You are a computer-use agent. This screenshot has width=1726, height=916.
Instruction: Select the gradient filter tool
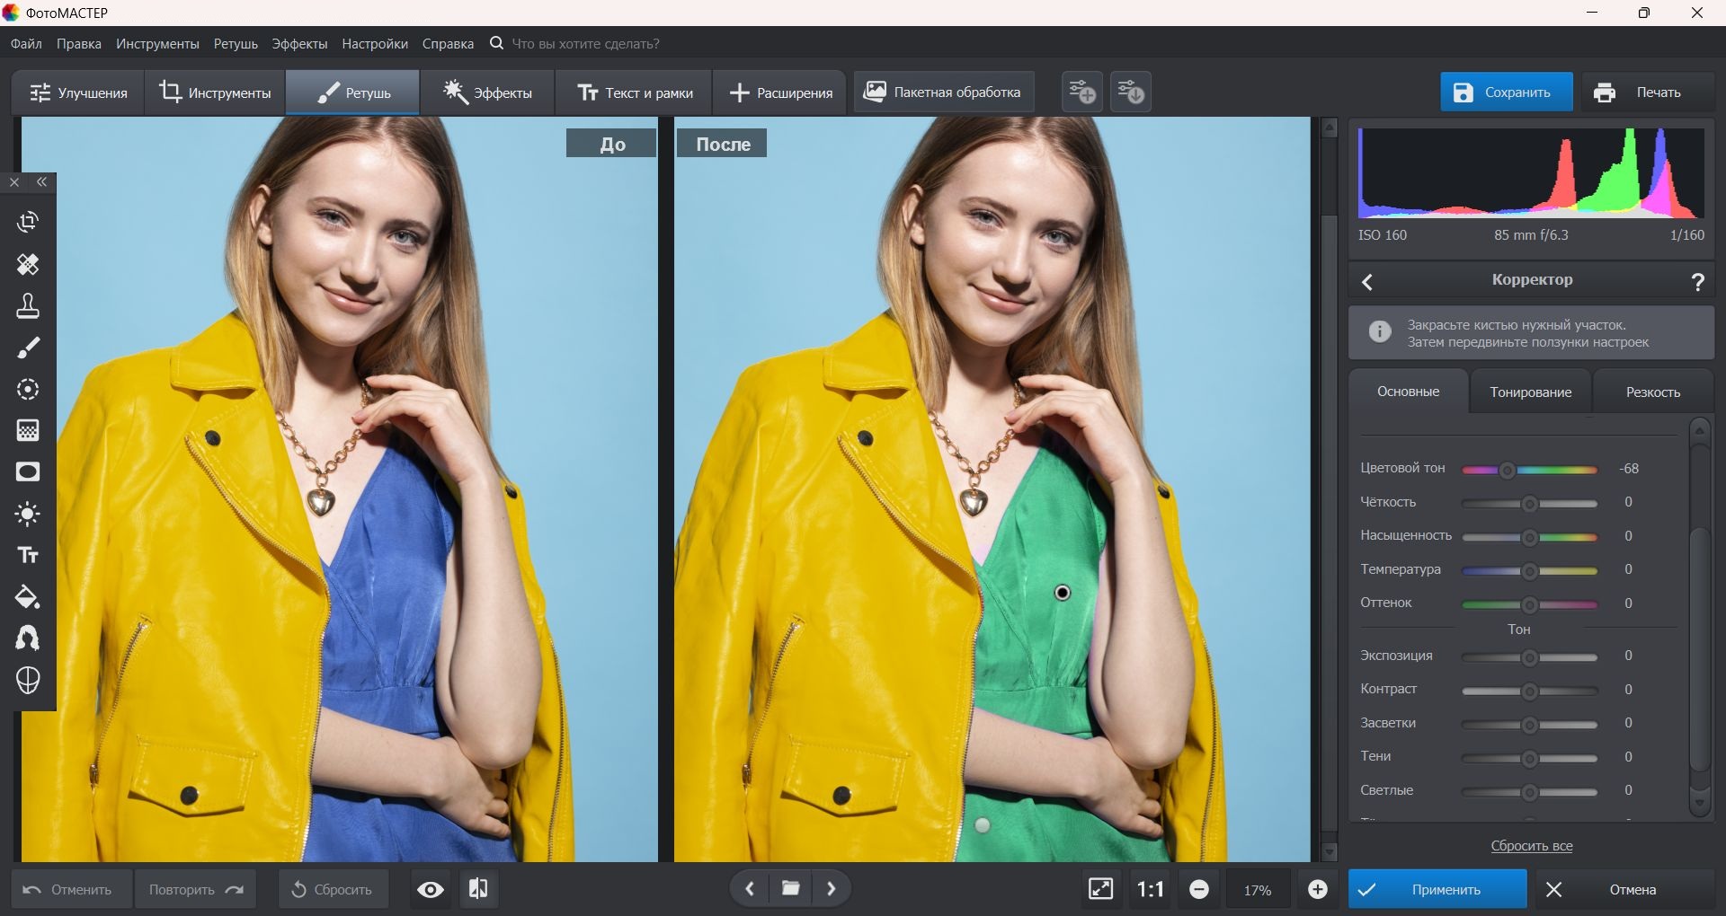[x=28, y=431]
